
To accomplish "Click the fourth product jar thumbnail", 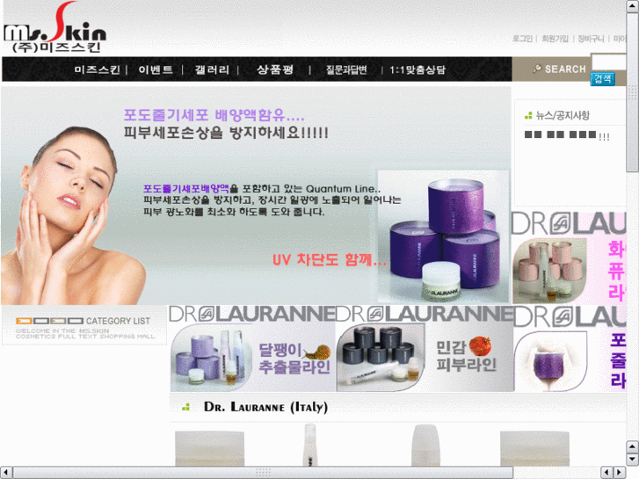I will pos(534,448).
